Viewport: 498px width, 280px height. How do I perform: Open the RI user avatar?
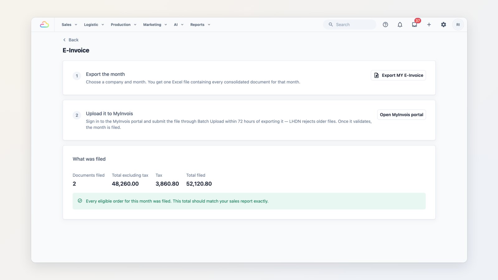click(x=458, y=25)
